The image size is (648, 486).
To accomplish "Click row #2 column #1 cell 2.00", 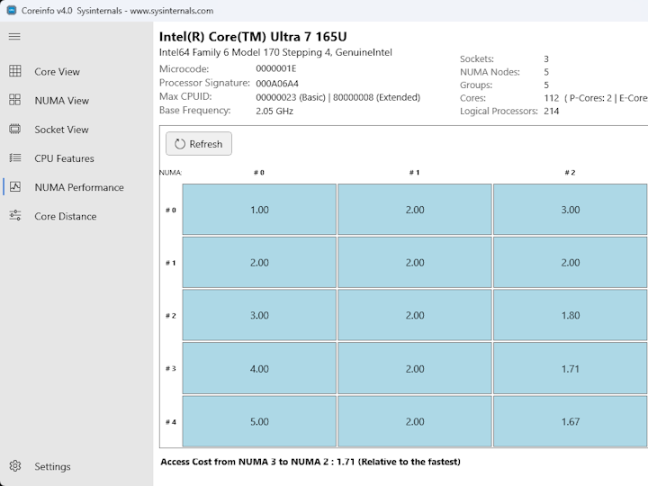I will [415, 315].
